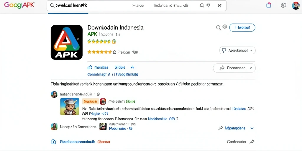This screenshot has width=302, height=151.
Task: Open the user profile avatar
Action: (x=296, y=5)
